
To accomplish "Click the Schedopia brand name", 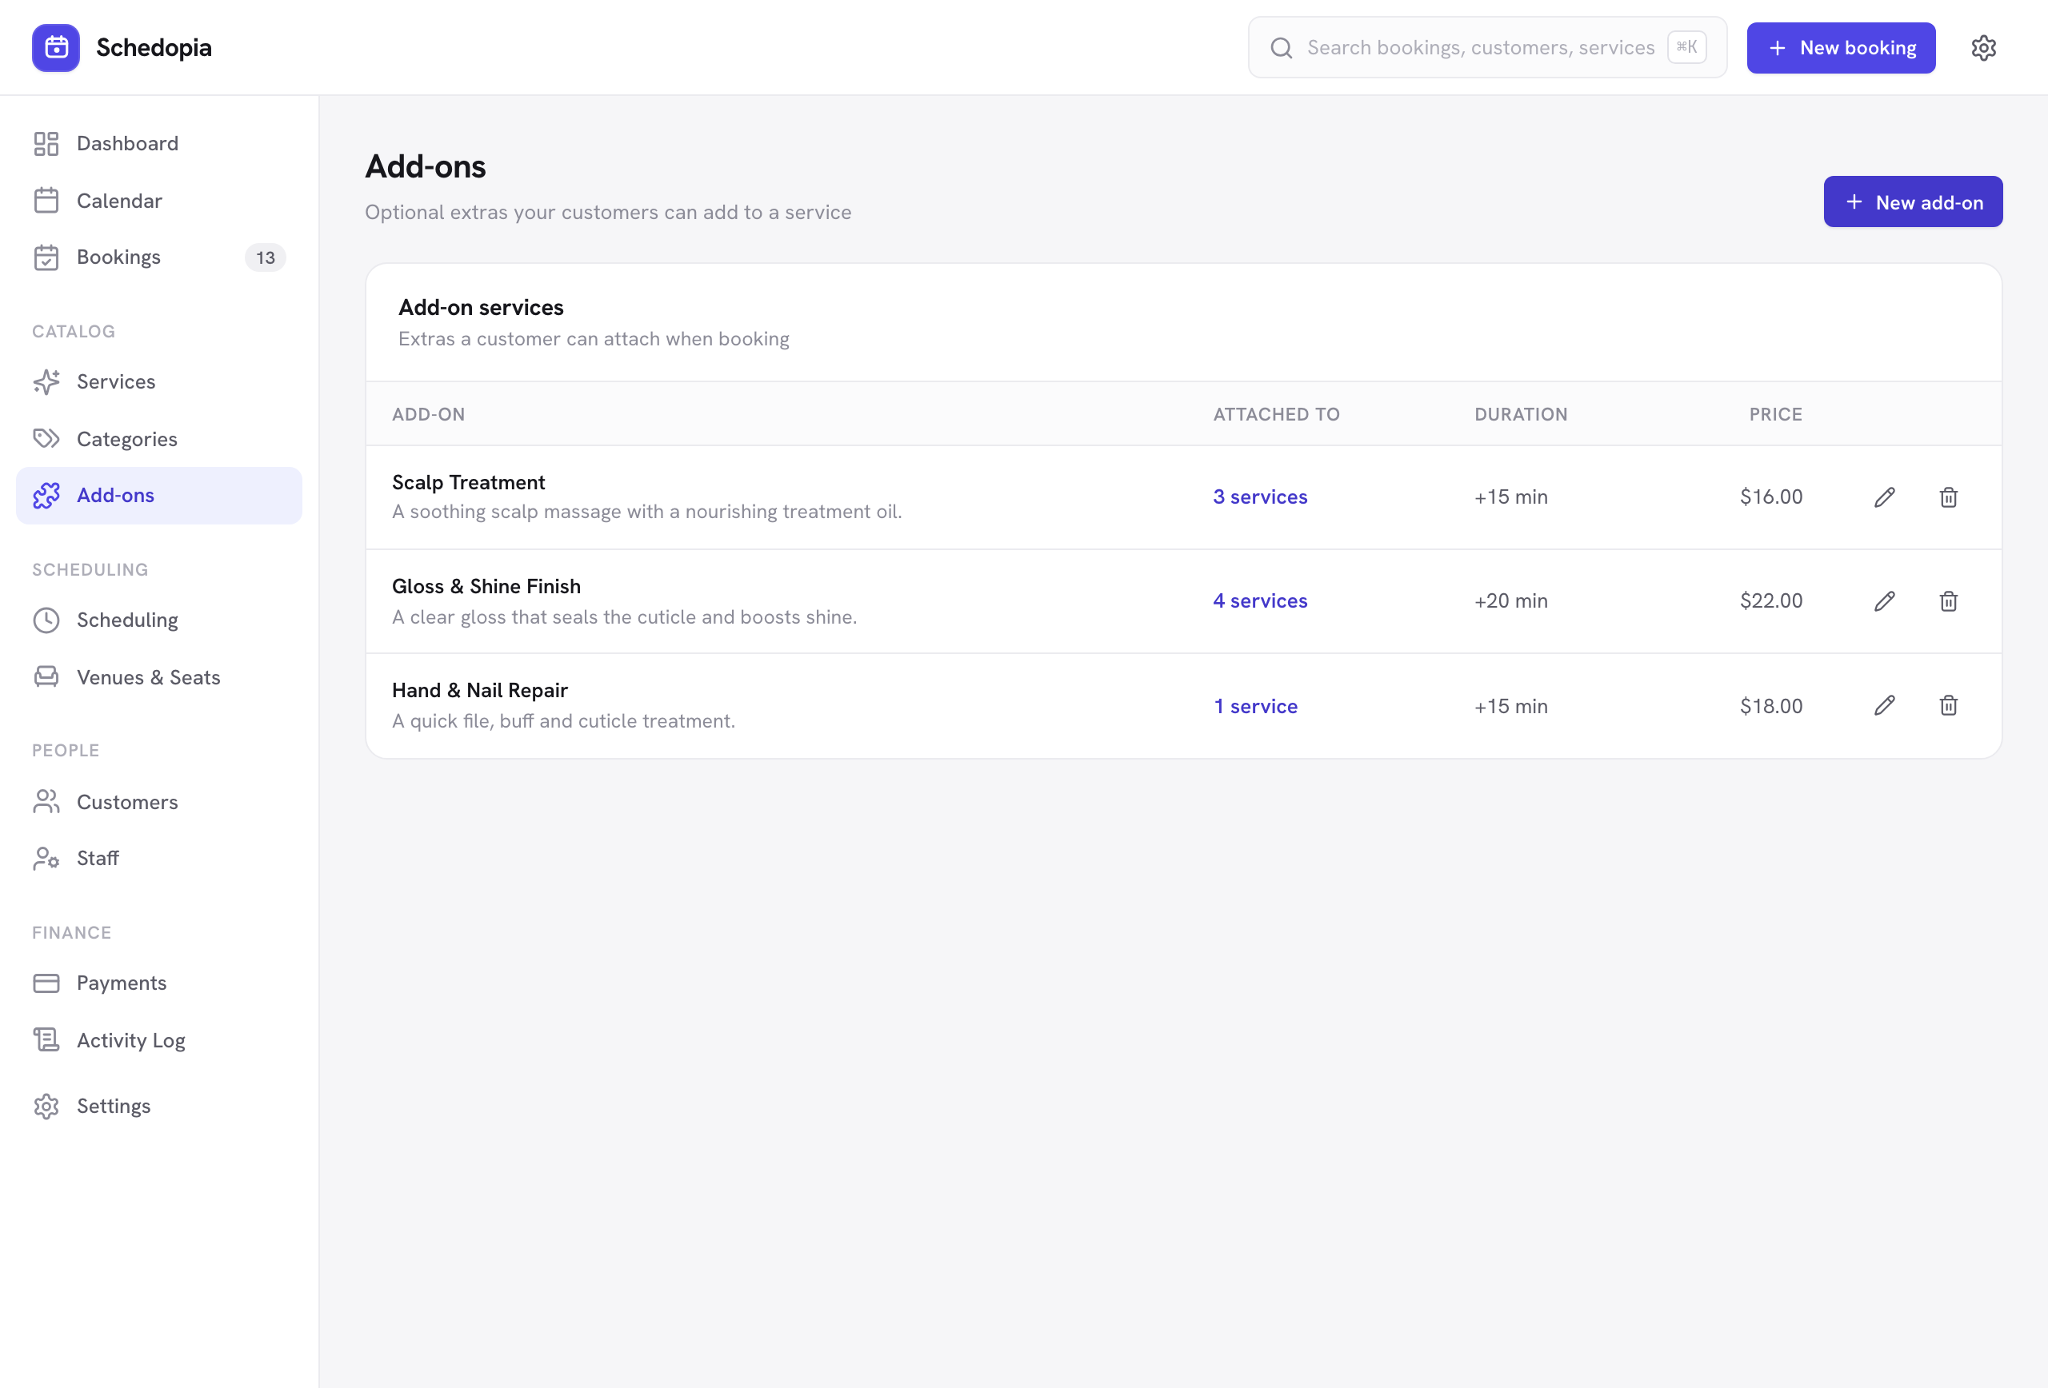I will [154, 47].
